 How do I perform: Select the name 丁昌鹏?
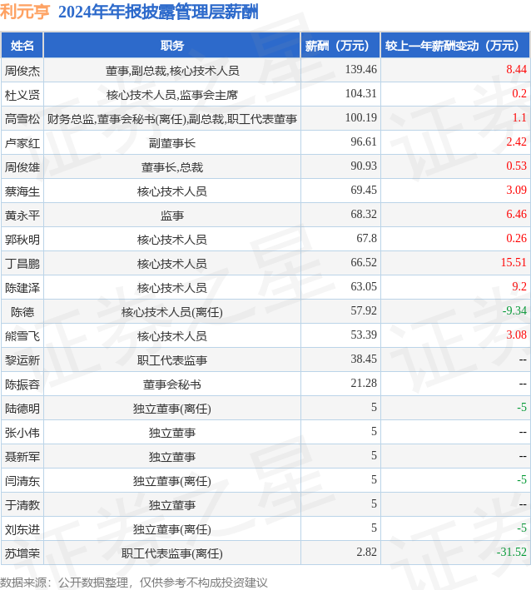pyautogui.click(x=22, y=264)
